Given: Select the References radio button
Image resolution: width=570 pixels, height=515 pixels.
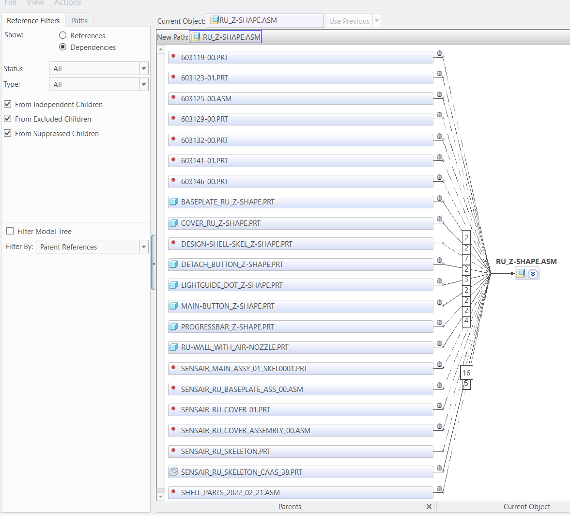Looking at the screenshot, I should (62, 35).
